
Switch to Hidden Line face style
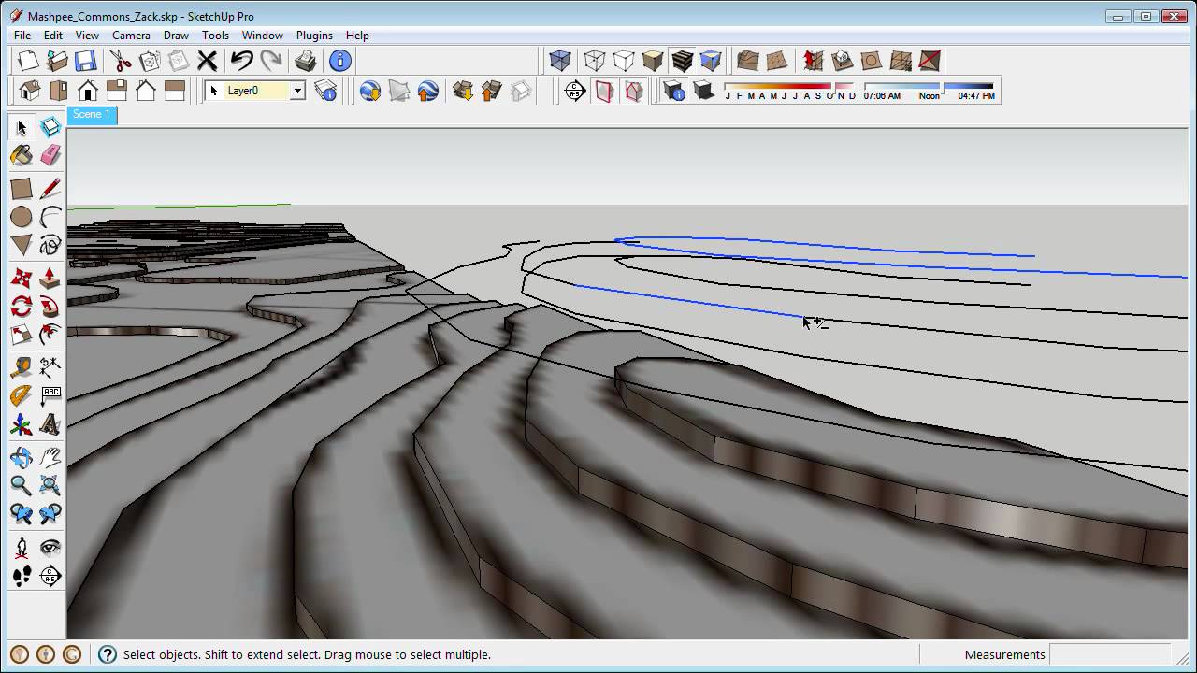tap(624, 61)
